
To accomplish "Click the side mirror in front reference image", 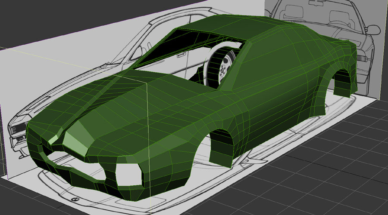I will pyautogui.click(x=372, y=29).
